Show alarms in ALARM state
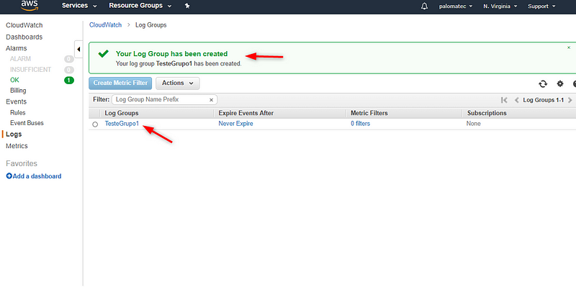 coord(21,59)
